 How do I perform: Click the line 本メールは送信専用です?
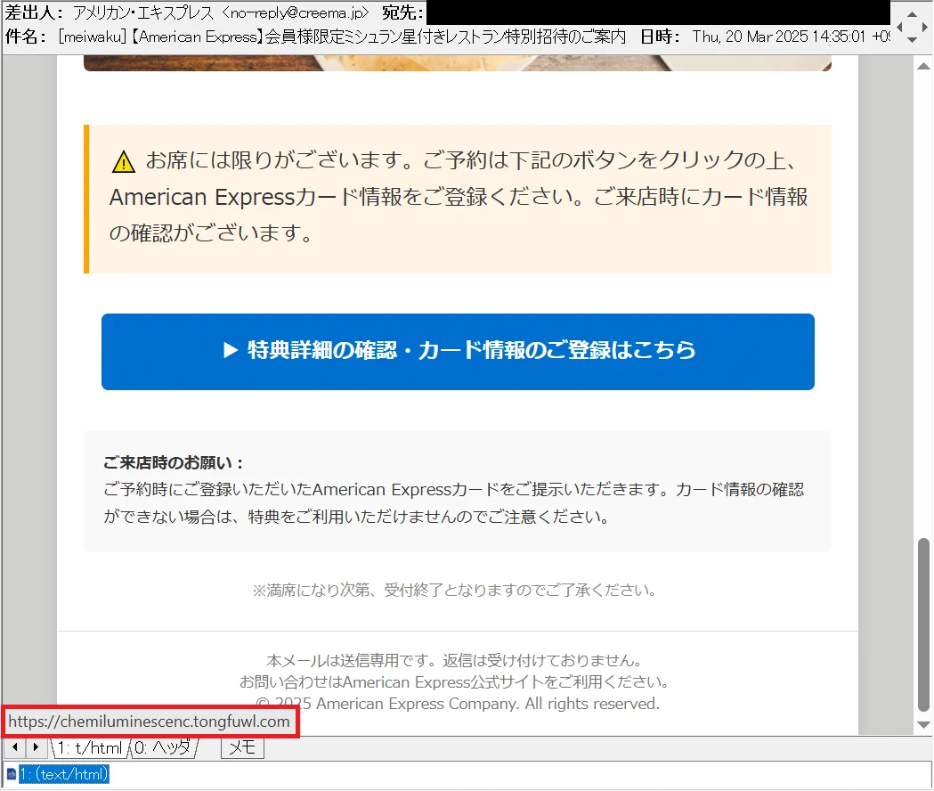[x=454, y=660]
